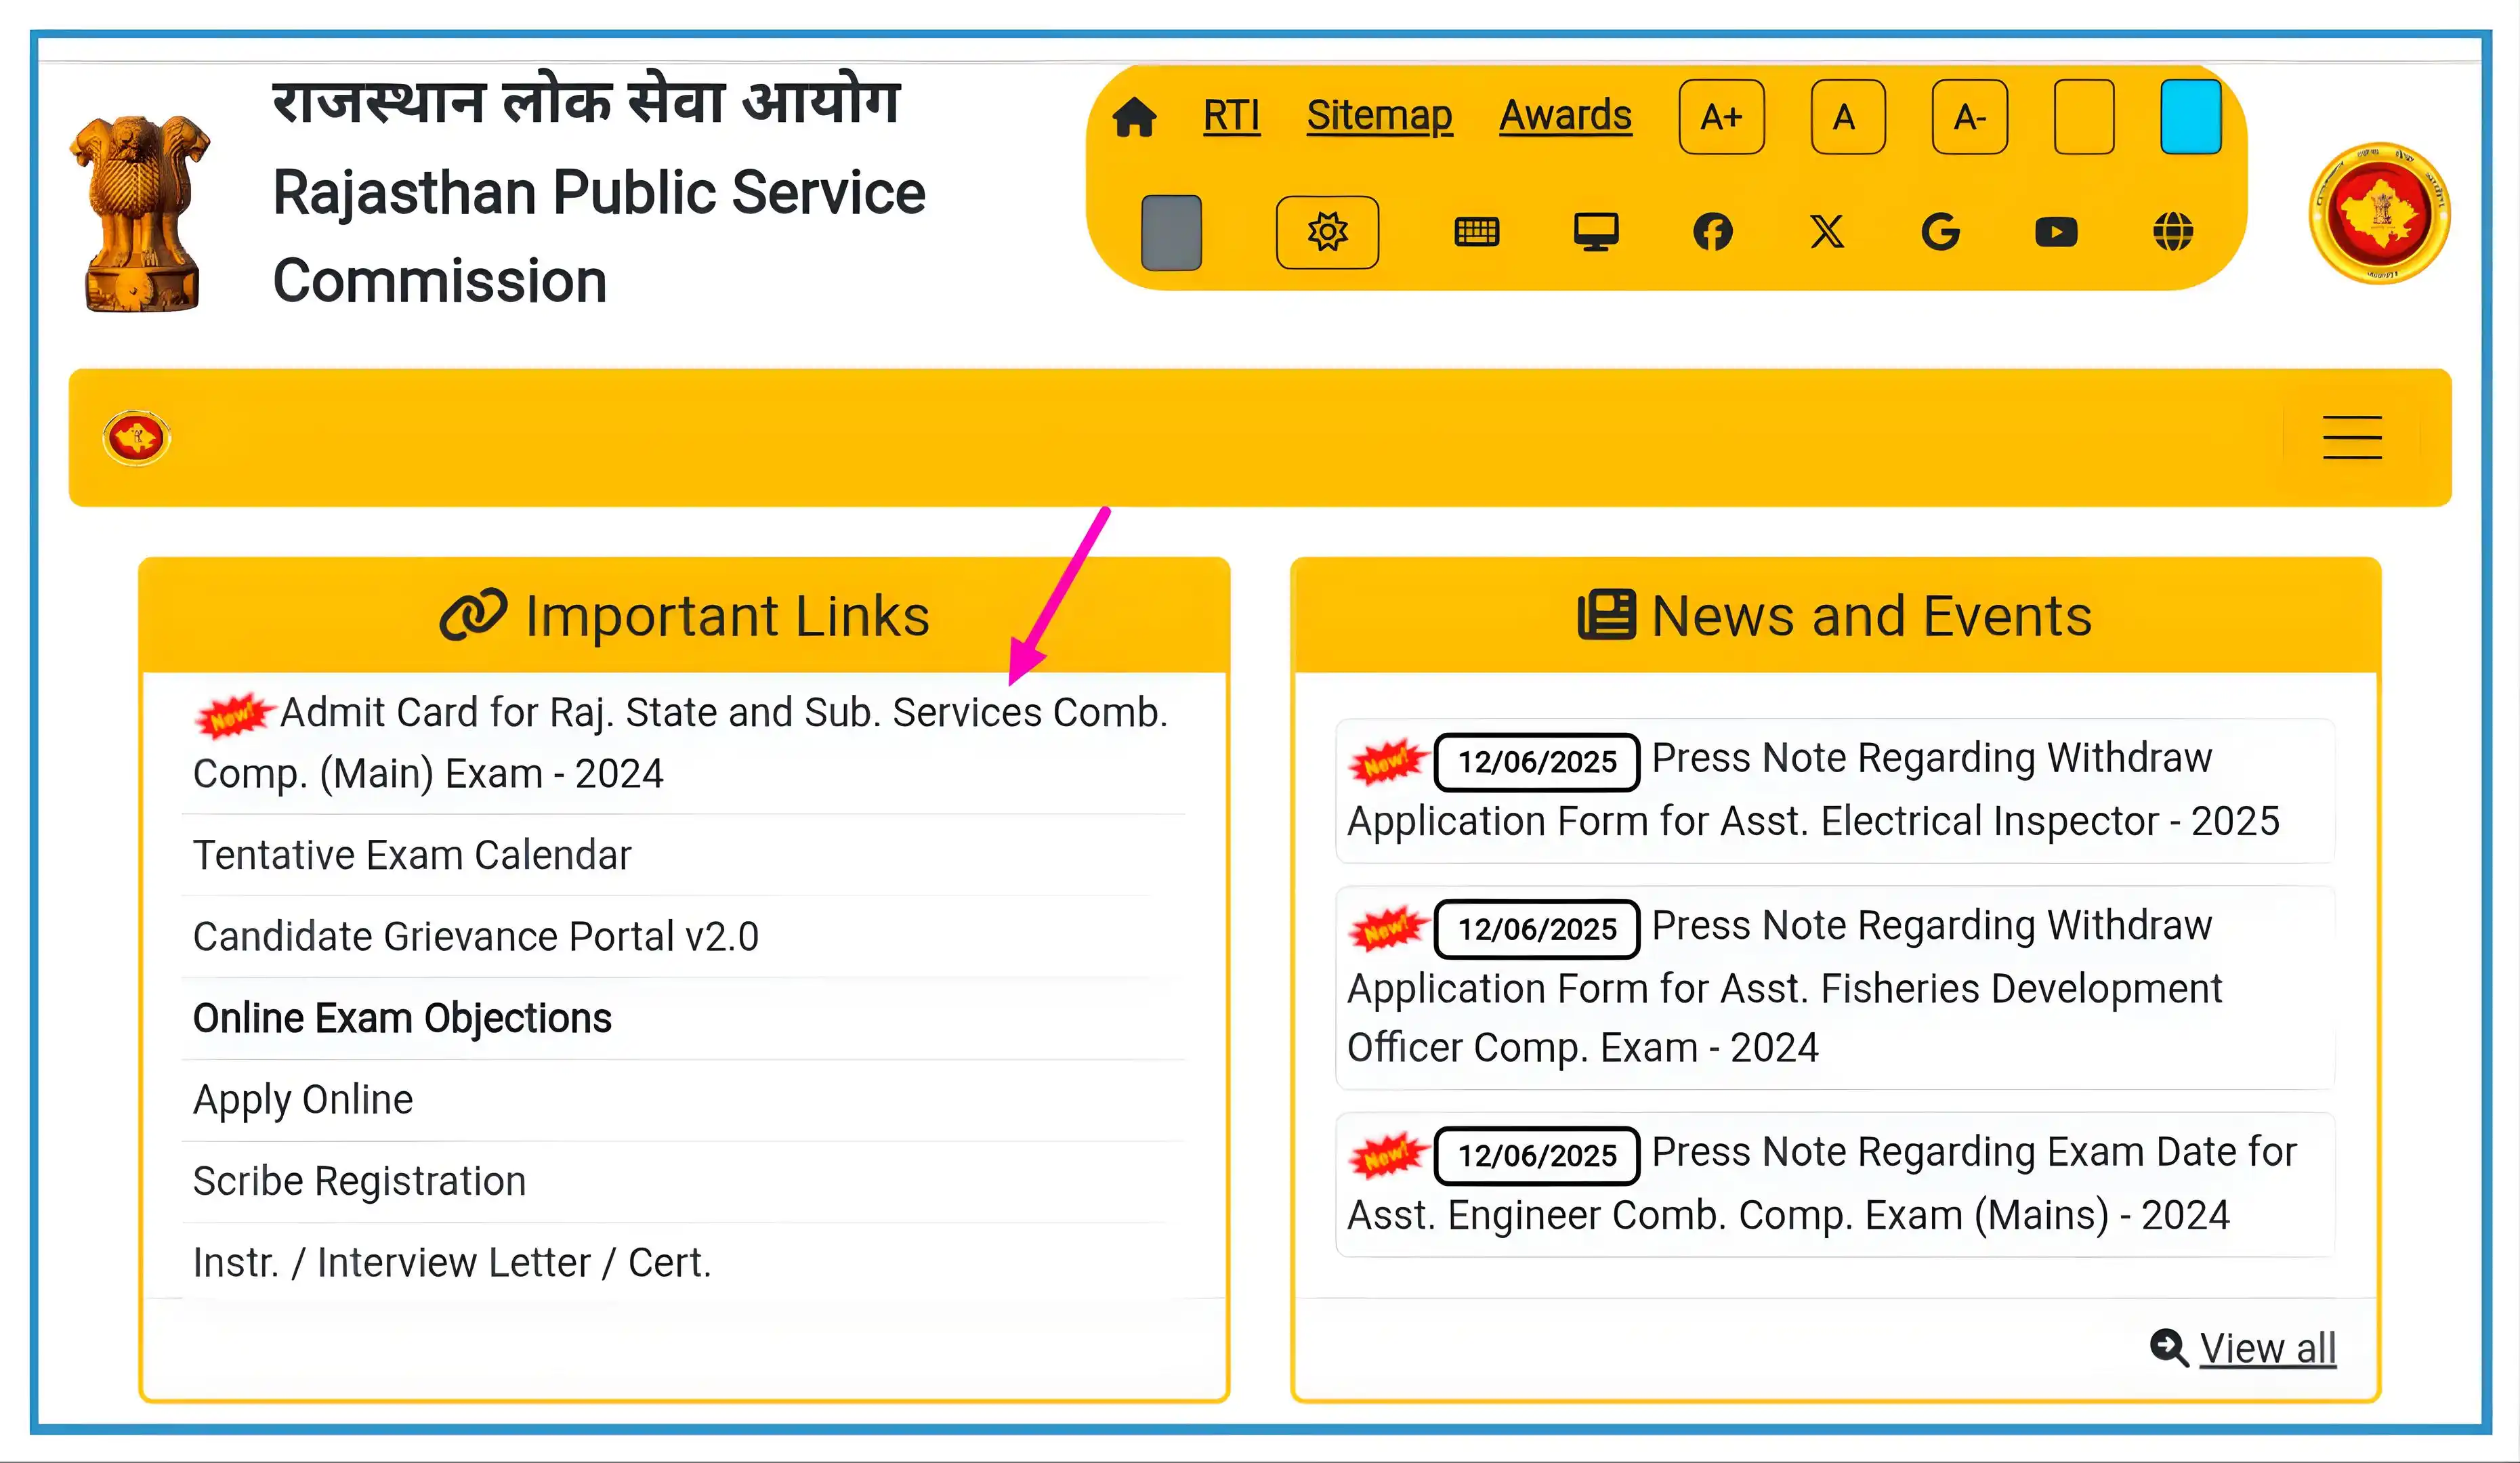
Task: Open the Facebook page icon
Action: (x=1712, y=232)
